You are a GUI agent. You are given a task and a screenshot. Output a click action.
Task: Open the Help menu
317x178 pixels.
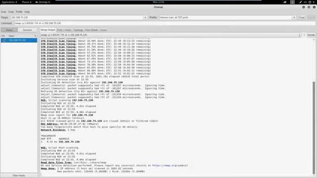[x=27, y=12]
